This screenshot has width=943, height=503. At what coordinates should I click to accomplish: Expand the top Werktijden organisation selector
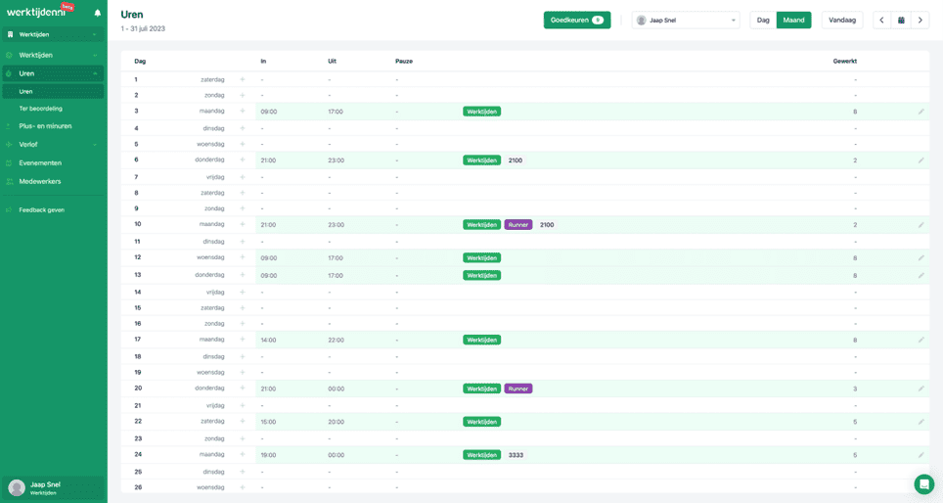[x=53, y=34]
